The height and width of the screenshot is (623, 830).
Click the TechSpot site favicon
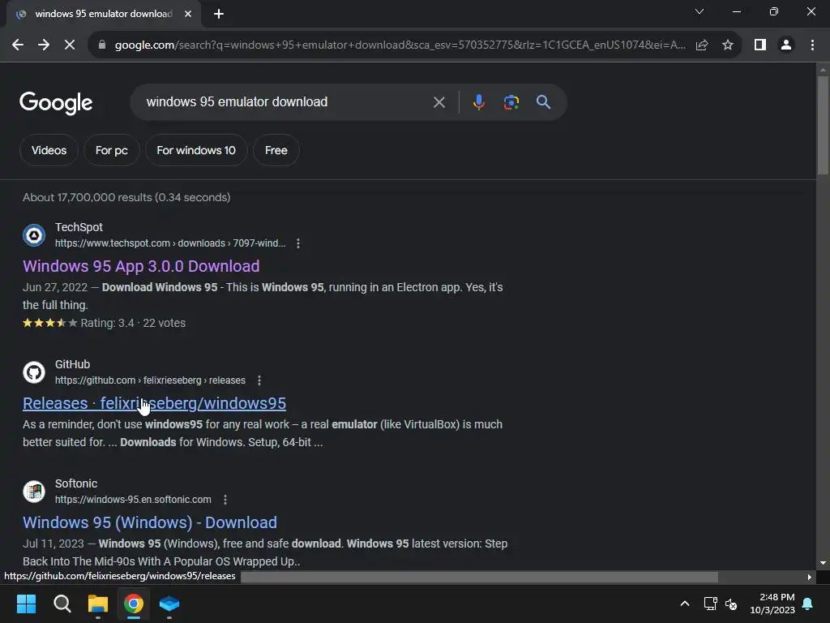pyautogui.click(x=34, y=235)
